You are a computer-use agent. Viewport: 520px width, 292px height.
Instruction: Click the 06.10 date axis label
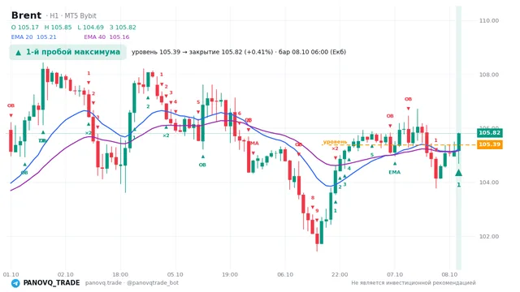click(x=285, y=274)
